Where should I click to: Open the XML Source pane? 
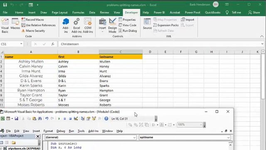click(147, 24)
